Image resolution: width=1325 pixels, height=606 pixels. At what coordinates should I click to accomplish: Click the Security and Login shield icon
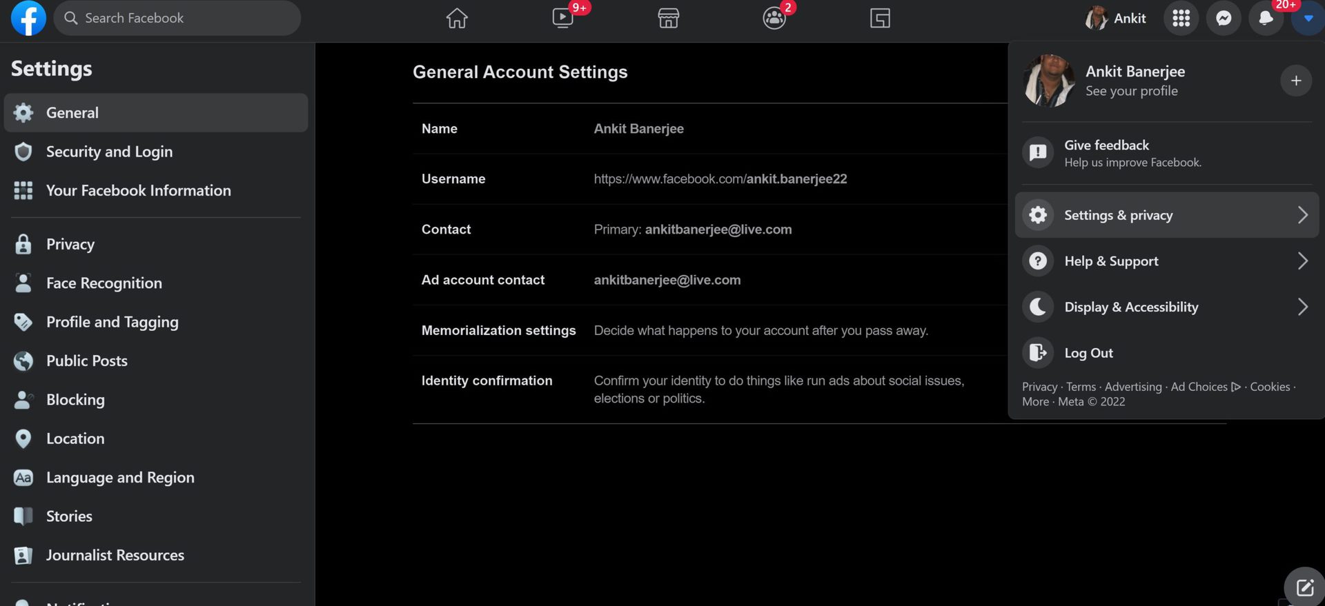click(x=23, y=152)
